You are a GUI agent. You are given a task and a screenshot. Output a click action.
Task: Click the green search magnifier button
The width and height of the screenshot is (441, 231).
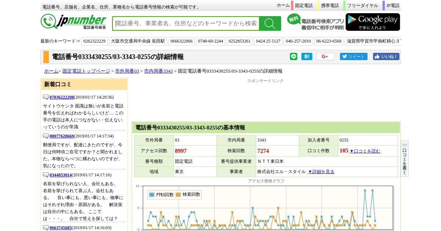(x=270, y=23)
